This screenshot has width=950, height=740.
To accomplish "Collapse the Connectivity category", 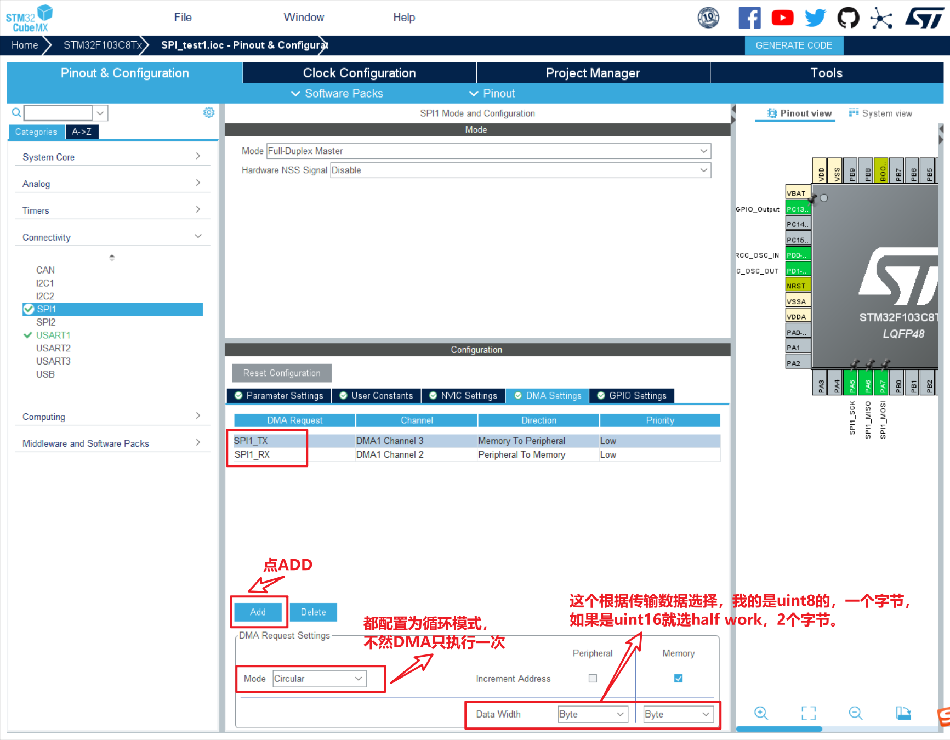I will tap(112, 237).
